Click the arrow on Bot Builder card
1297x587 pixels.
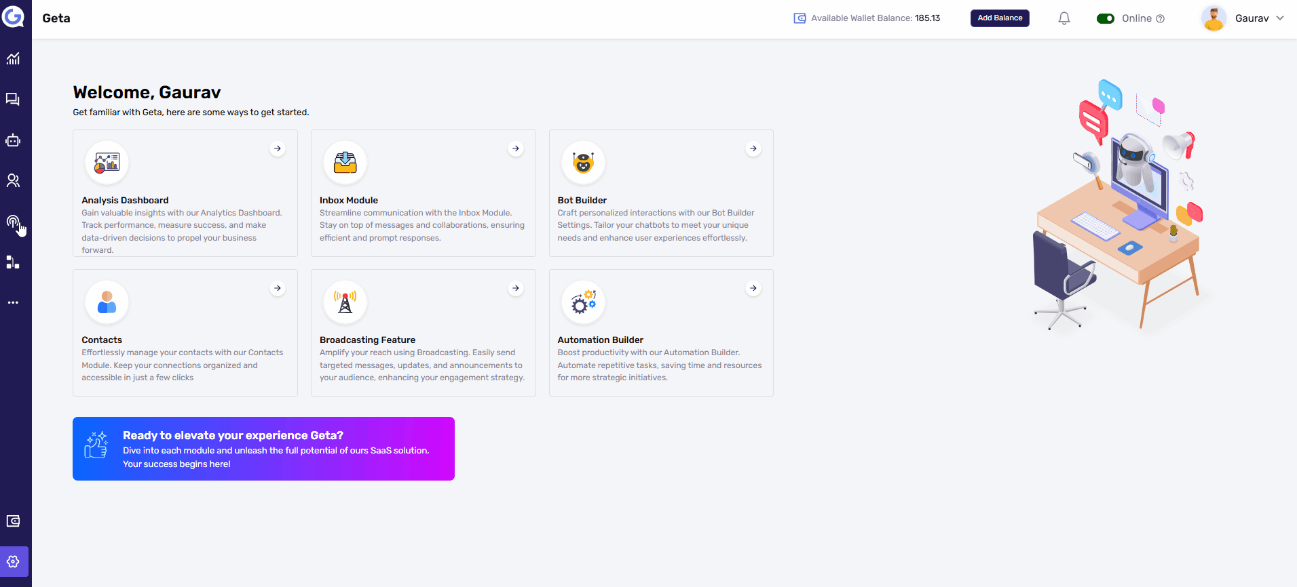(x=753, y=148)
